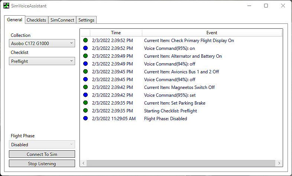Click green status dot for Check Primary Flight Display
This screenshot has height=176, width=292.
coord(85,41)
